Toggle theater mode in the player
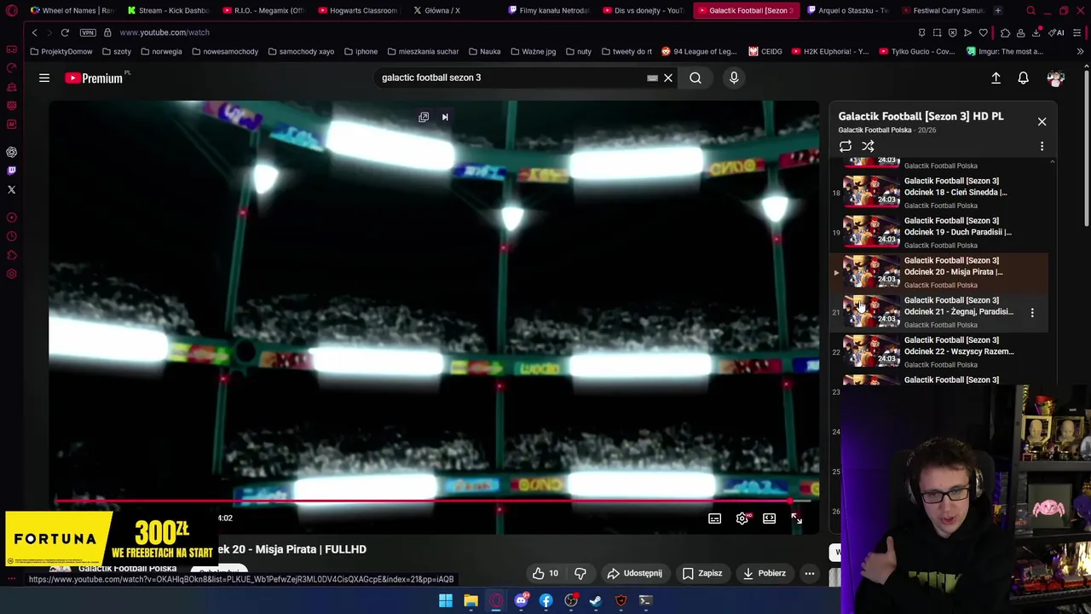This screenshot has width=1091, height=614. point(770,518)
